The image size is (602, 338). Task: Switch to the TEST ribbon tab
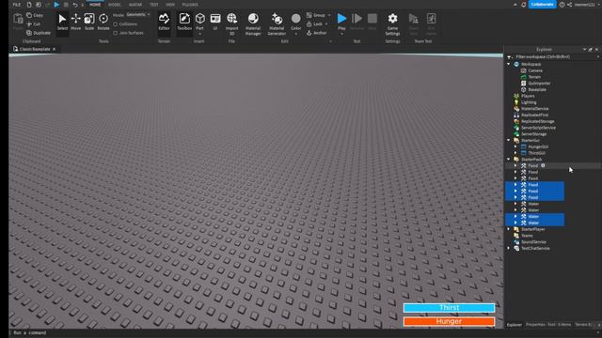point(154,5)
